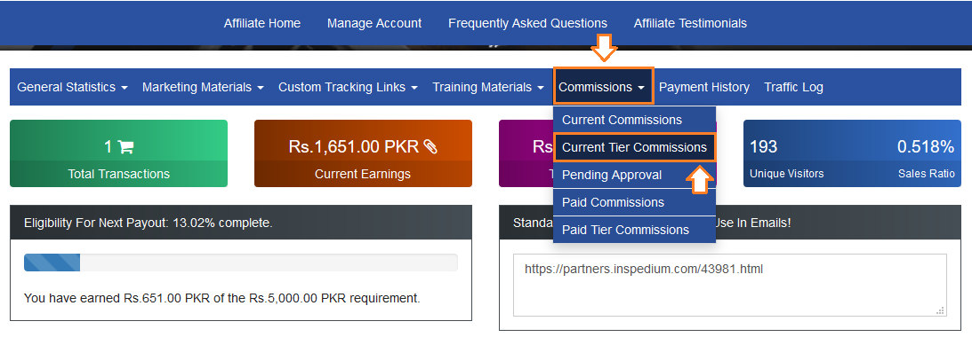Expand the Custom Tracking Links menu
This screenshot has width=972, height=337.
(348, 87)
